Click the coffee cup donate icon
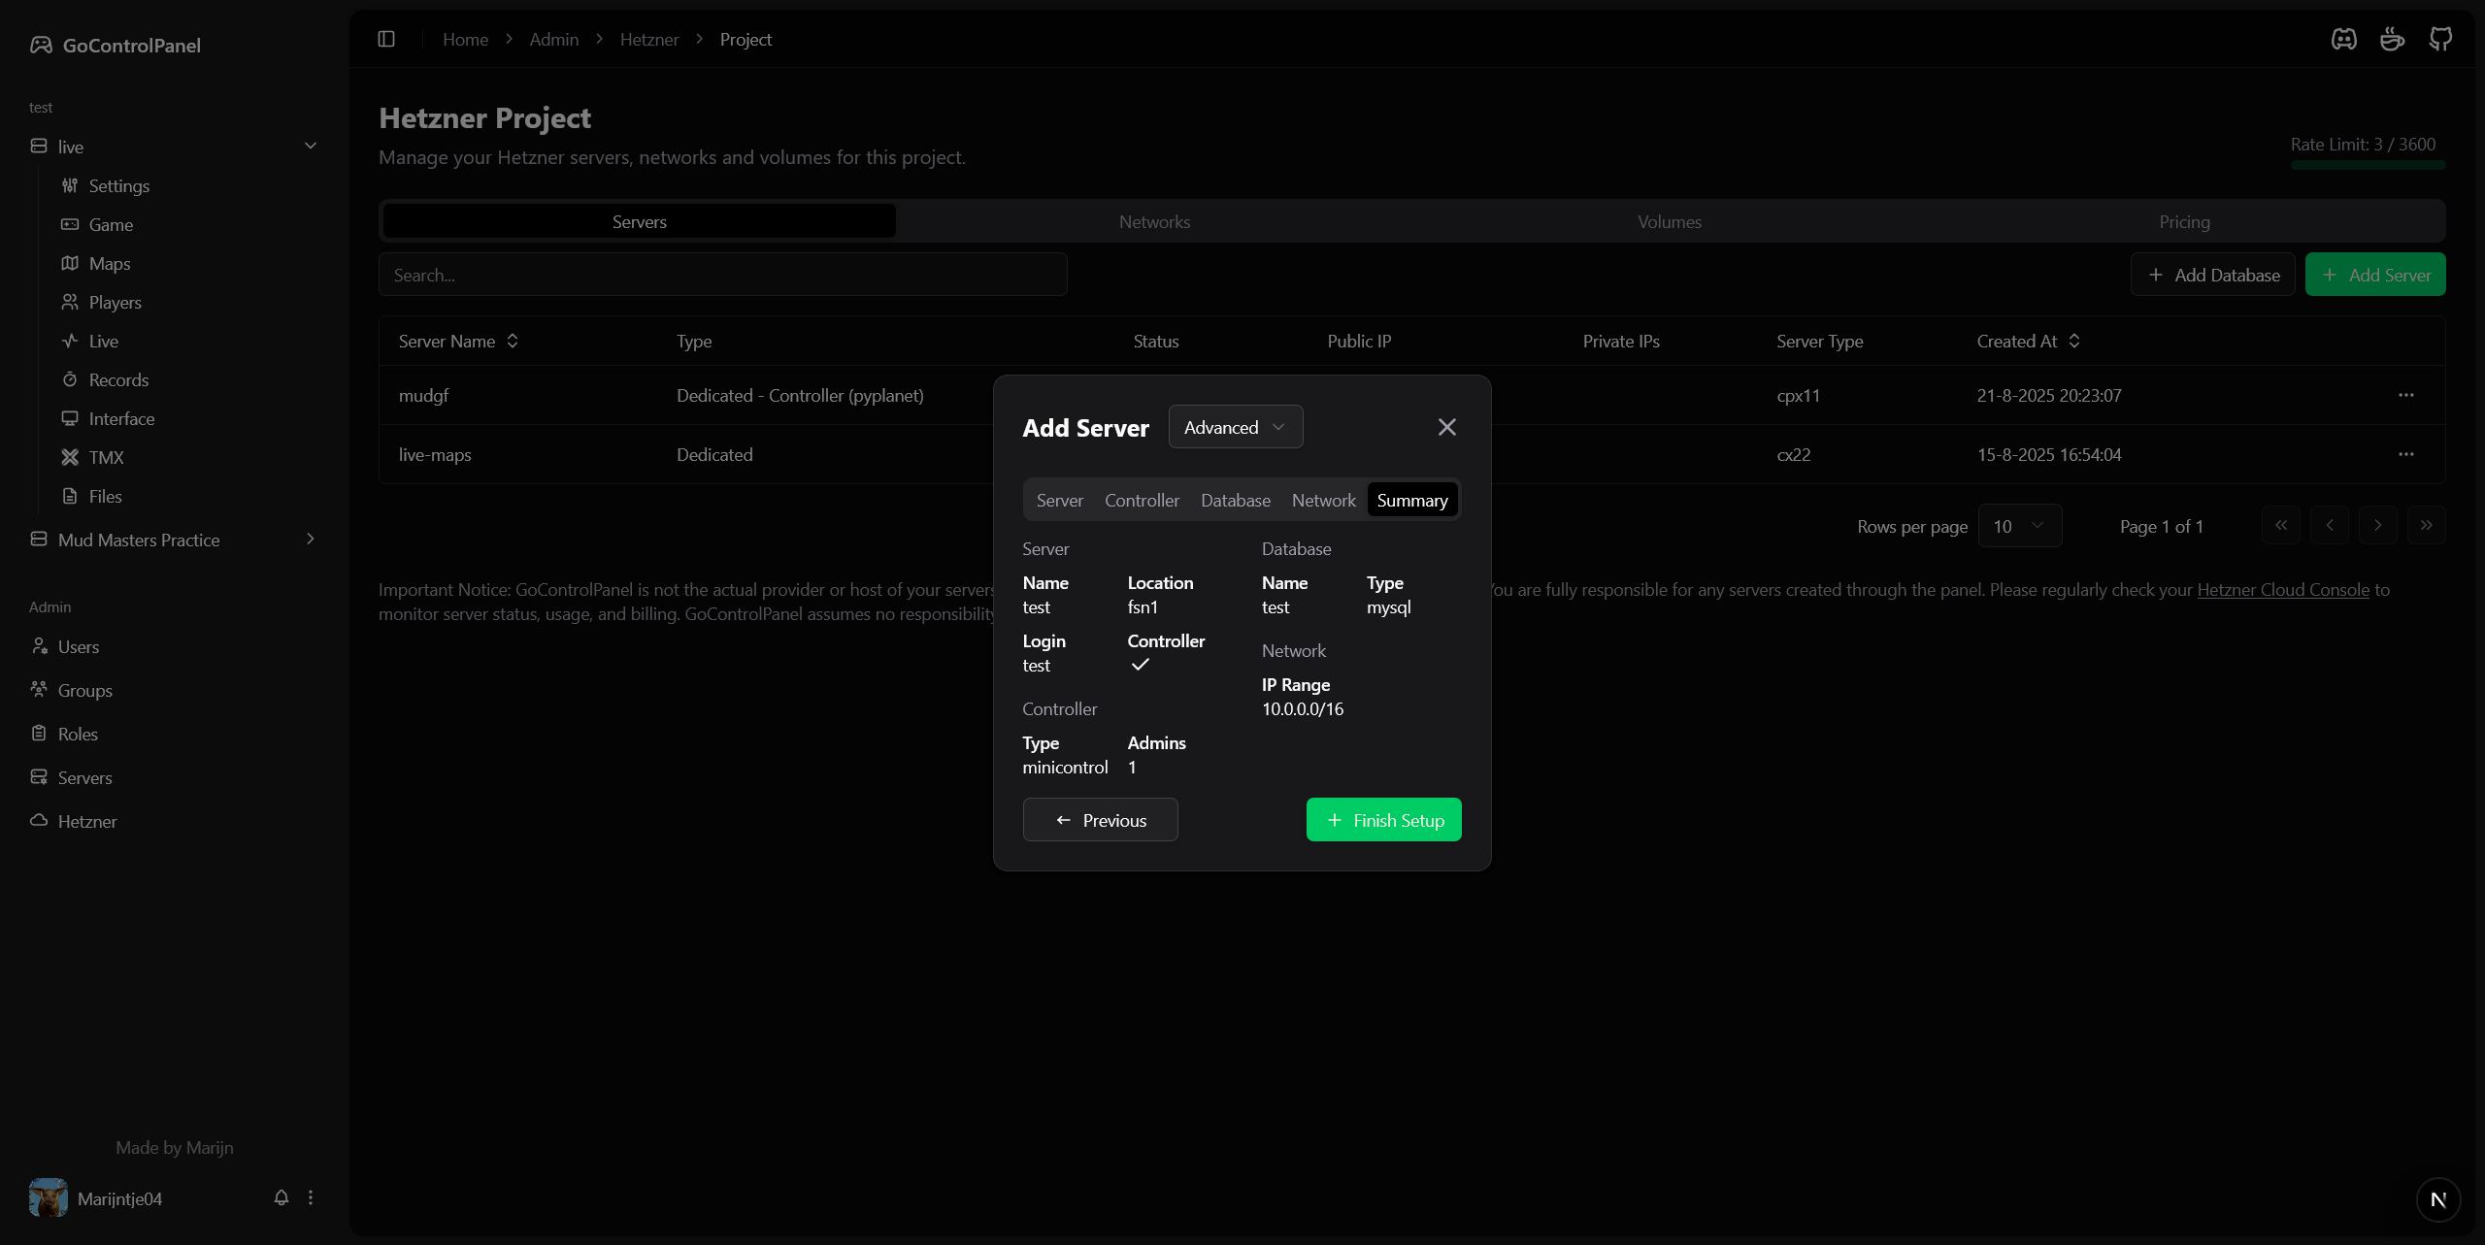 (x=2392, y=39)
